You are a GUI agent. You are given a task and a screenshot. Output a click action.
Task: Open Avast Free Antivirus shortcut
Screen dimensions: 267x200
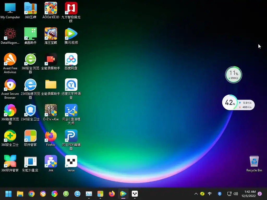[x=10, y=63]
